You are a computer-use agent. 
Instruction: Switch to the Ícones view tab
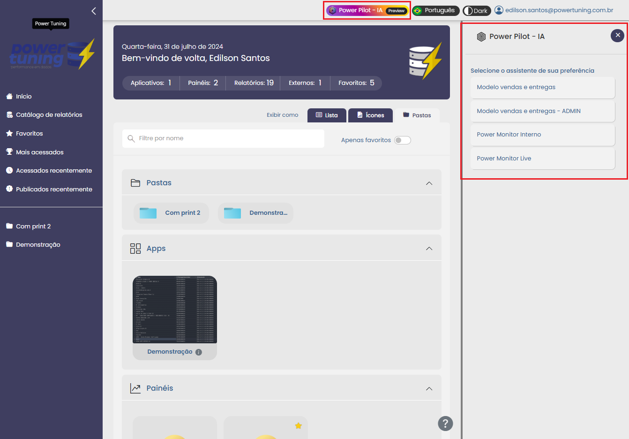pos(371,115)
